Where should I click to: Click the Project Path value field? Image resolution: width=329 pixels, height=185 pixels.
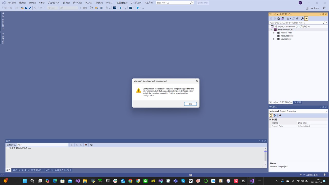pyautogui.click(x=312, y=126)
